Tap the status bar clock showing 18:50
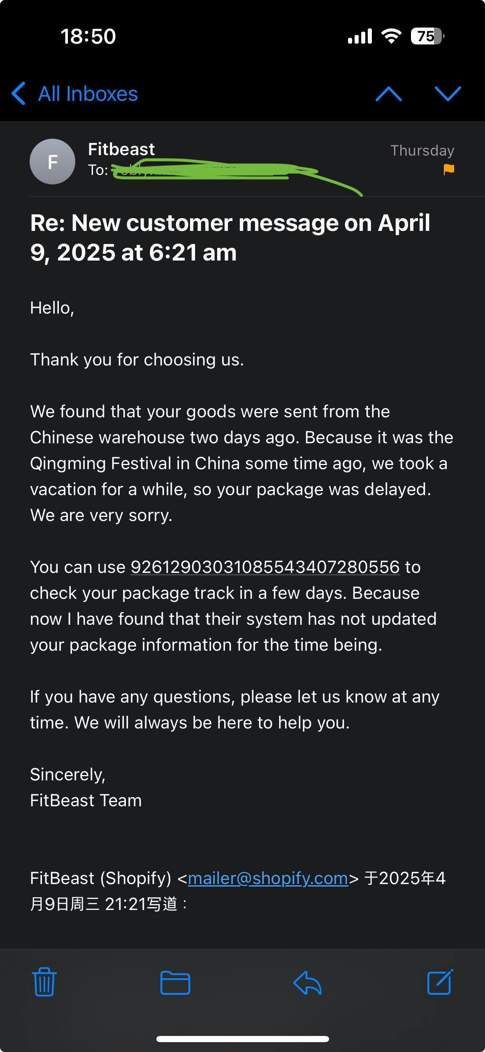This screenshot has height=1052, width=485. point(88,36)
